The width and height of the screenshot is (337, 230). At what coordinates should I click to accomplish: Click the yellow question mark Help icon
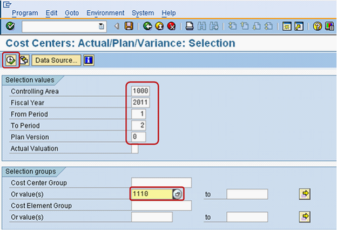click(x=317, y=26)
